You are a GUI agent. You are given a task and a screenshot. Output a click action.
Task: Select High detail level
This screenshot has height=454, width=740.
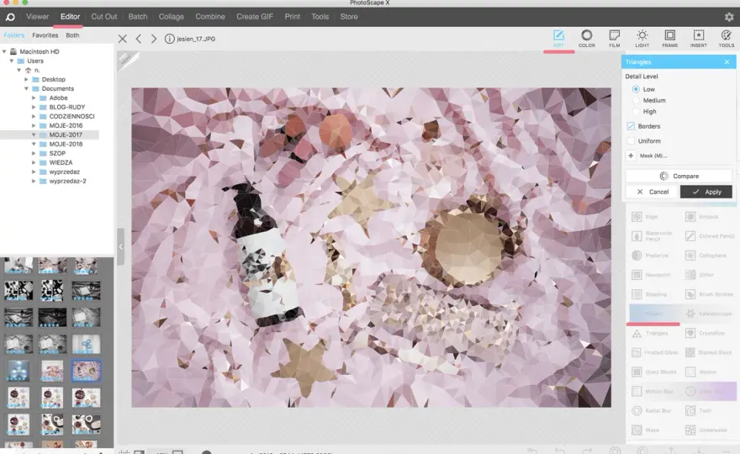pyautogui.click(x=636, y=112)
